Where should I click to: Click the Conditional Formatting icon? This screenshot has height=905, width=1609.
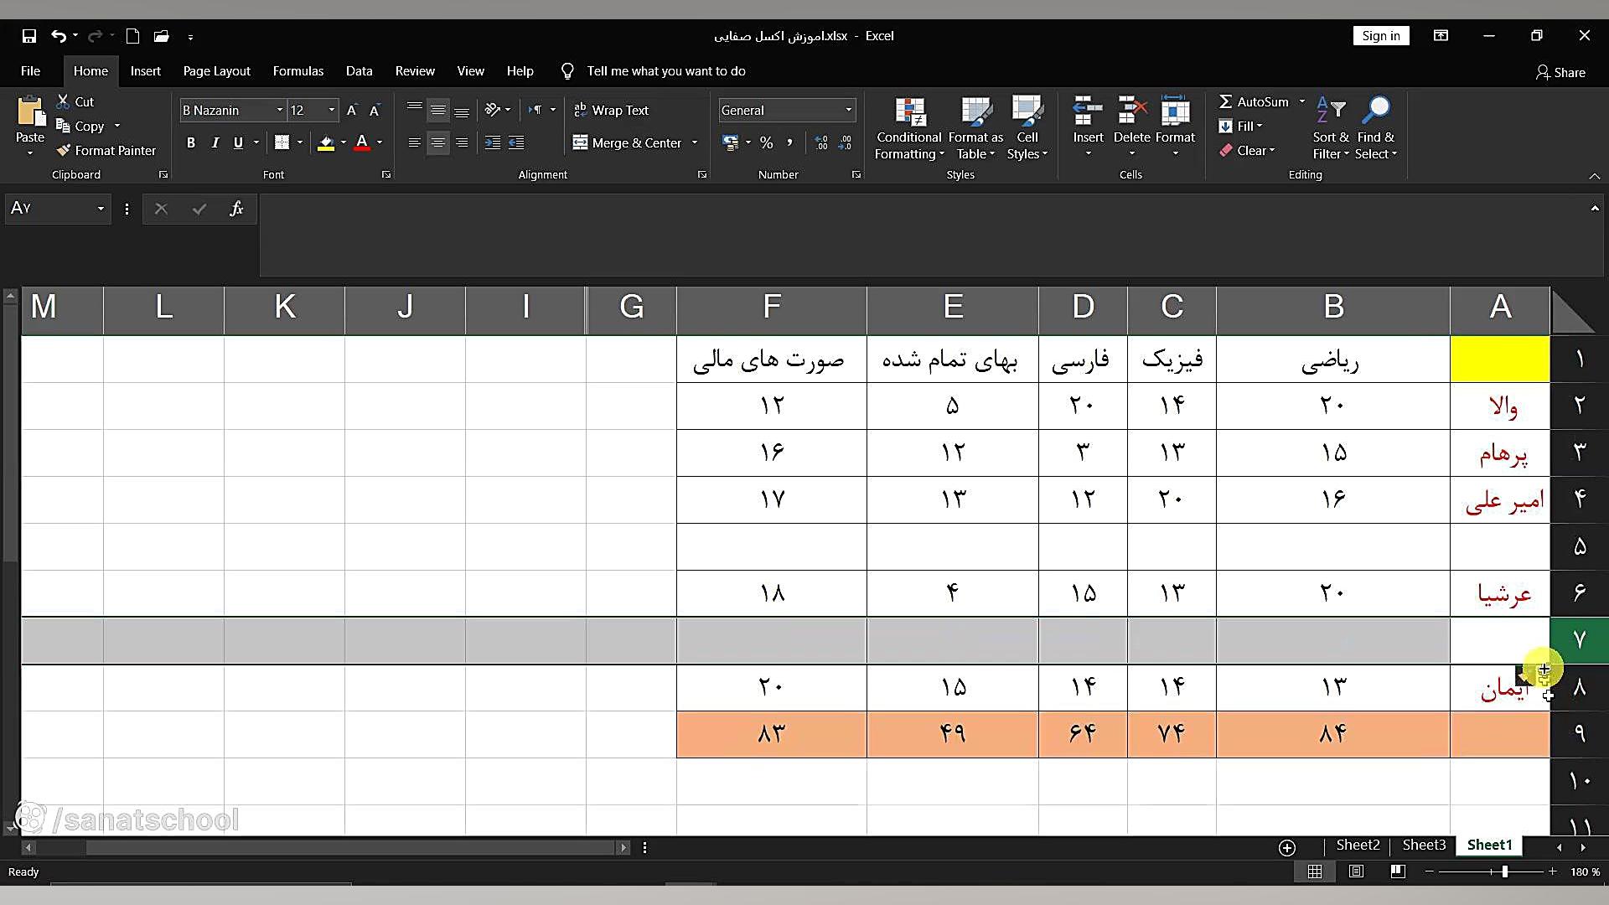(909, 111)
